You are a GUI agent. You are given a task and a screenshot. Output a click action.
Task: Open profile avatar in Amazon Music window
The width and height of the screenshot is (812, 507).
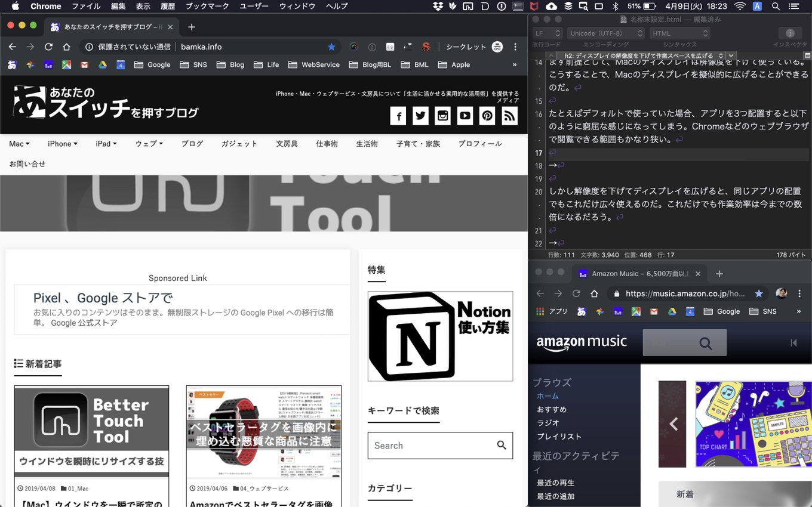(x=781, y=293)
